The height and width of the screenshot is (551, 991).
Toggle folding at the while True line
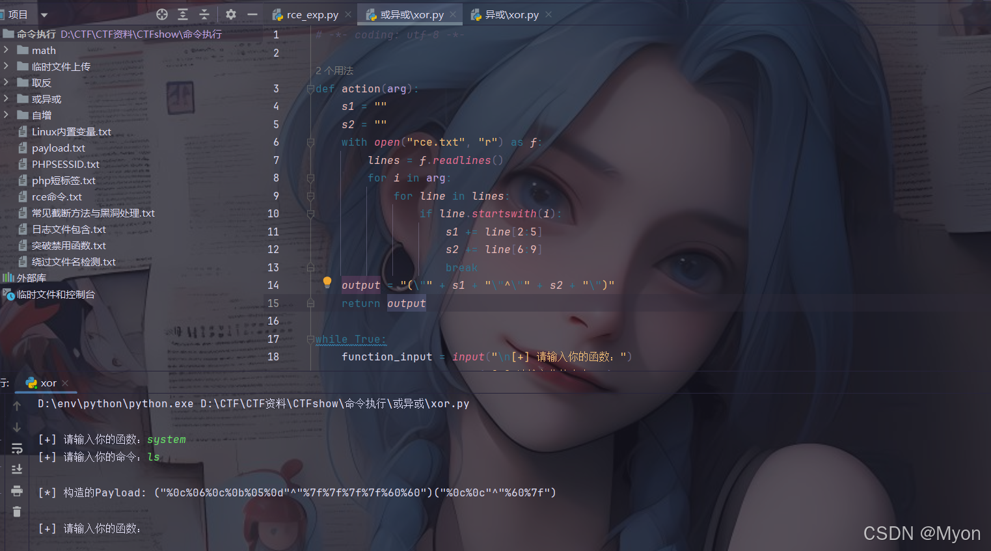pyautogui.click(x=310, y=340)
